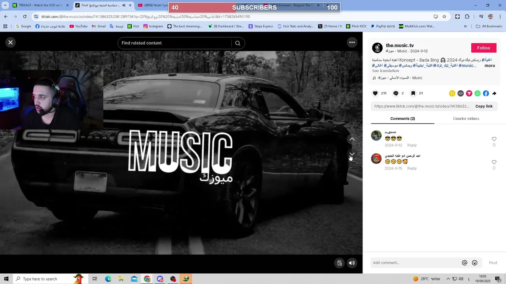The height and width of the screenshot is (284, 506).
Task: Close the TikTok video viewer
Action: coord(11,42)
